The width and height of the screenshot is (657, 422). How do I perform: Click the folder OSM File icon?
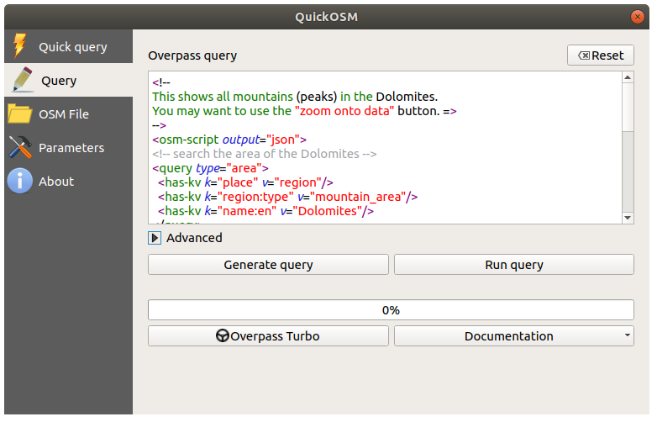pos(19,113)
